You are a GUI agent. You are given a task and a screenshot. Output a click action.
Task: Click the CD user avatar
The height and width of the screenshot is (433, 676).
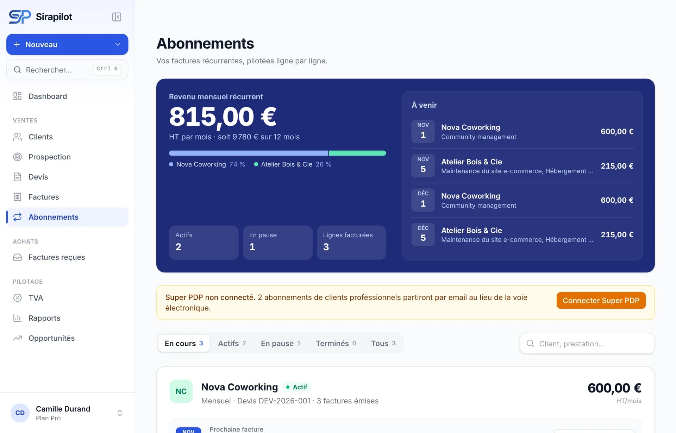(20, 413)
